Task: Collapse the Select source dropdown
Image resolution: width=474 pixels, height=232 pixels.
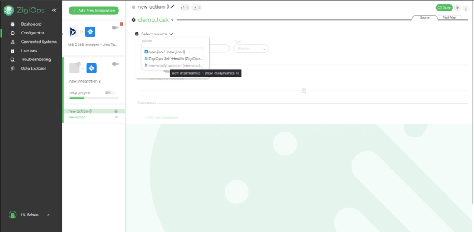Action: [x=171, y=34]
